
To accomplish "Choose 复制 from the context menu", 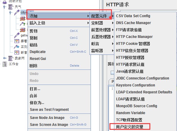I will pyautogui.click(x=59, y=38).
